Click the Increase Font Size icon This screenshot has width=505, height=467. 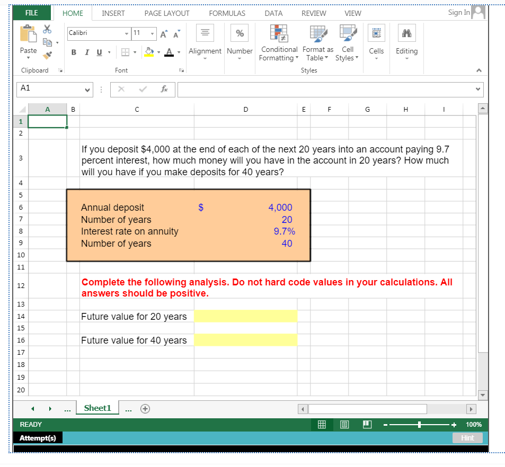tap(163, 32)
